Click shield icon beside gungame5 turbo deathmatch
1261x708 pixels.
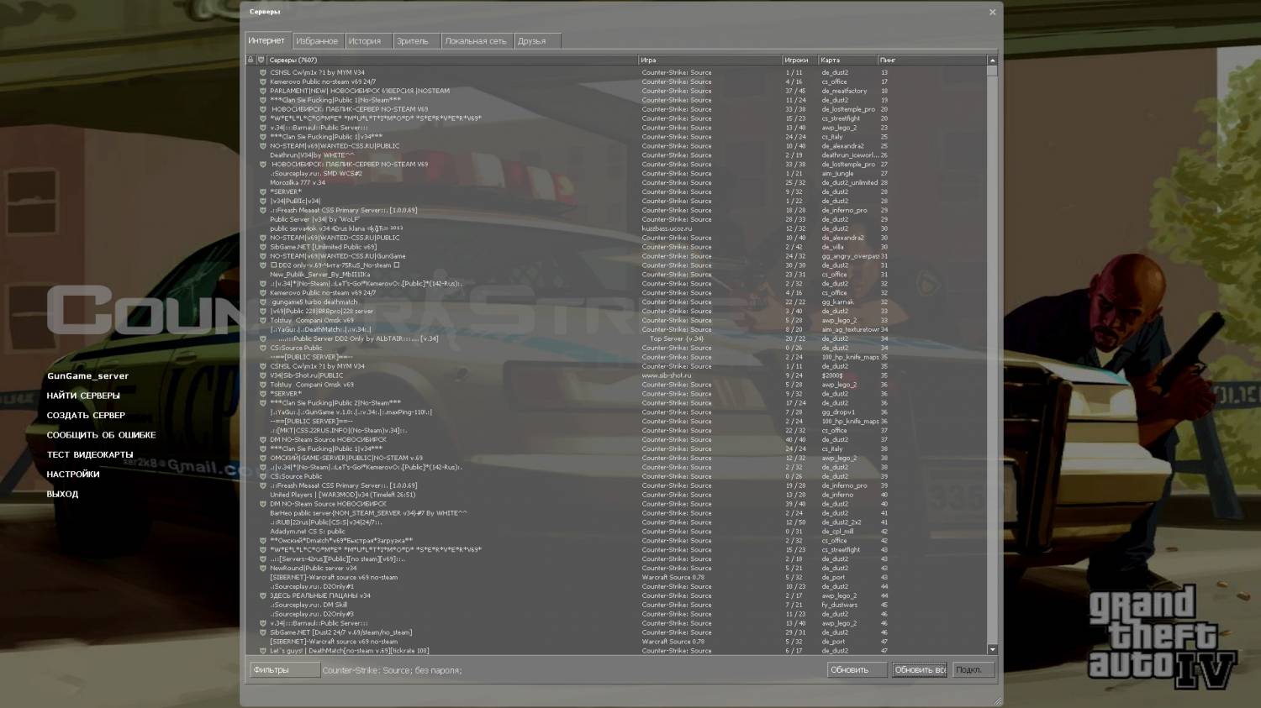(x=262, y=302)
